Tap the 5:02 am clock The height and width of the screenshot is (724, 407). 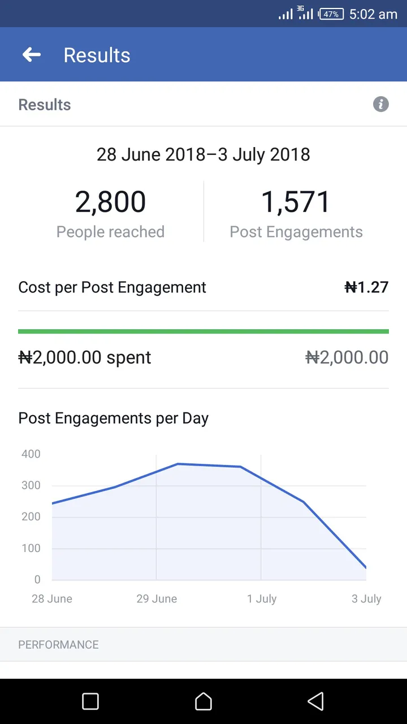click(x=374, y=14)
